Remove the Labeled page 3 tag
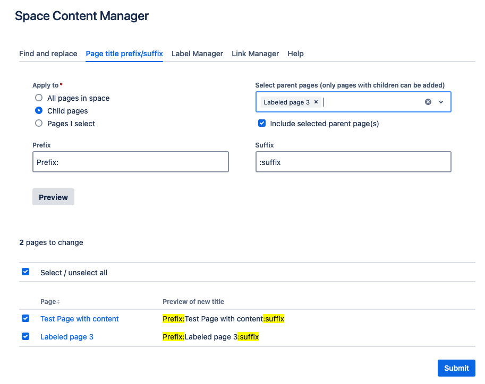 coord(316,102)
